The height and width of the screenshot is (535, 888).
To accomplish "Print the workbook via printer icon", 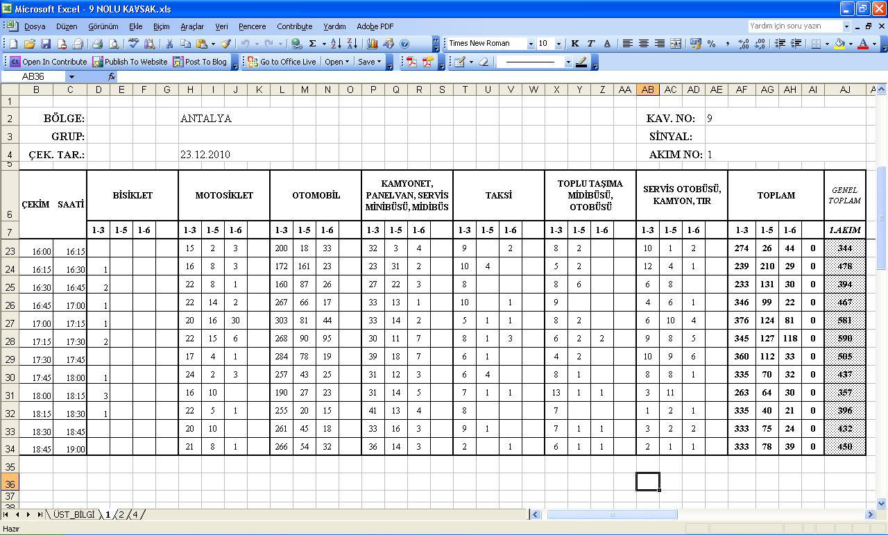I will [x=98, y=44].
